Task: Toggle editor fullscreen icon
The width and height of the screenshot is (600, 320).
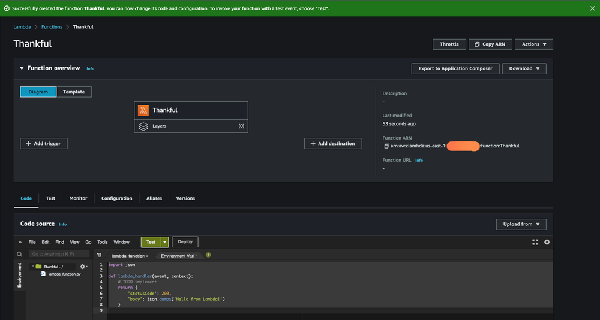Action: pyautogui.click(x=535, y=242)
